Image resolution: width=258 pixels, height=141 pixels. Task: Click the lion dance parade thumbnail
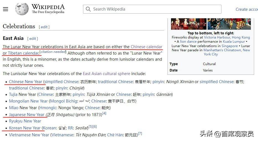pyautogui.click(x=229, y=24)
